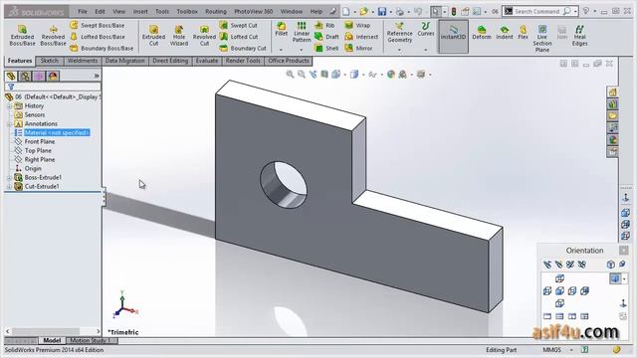Open Reference Geometry tools
Viewport: 637px width, 358px height.
pyautogui.click(x=399, y=33)
